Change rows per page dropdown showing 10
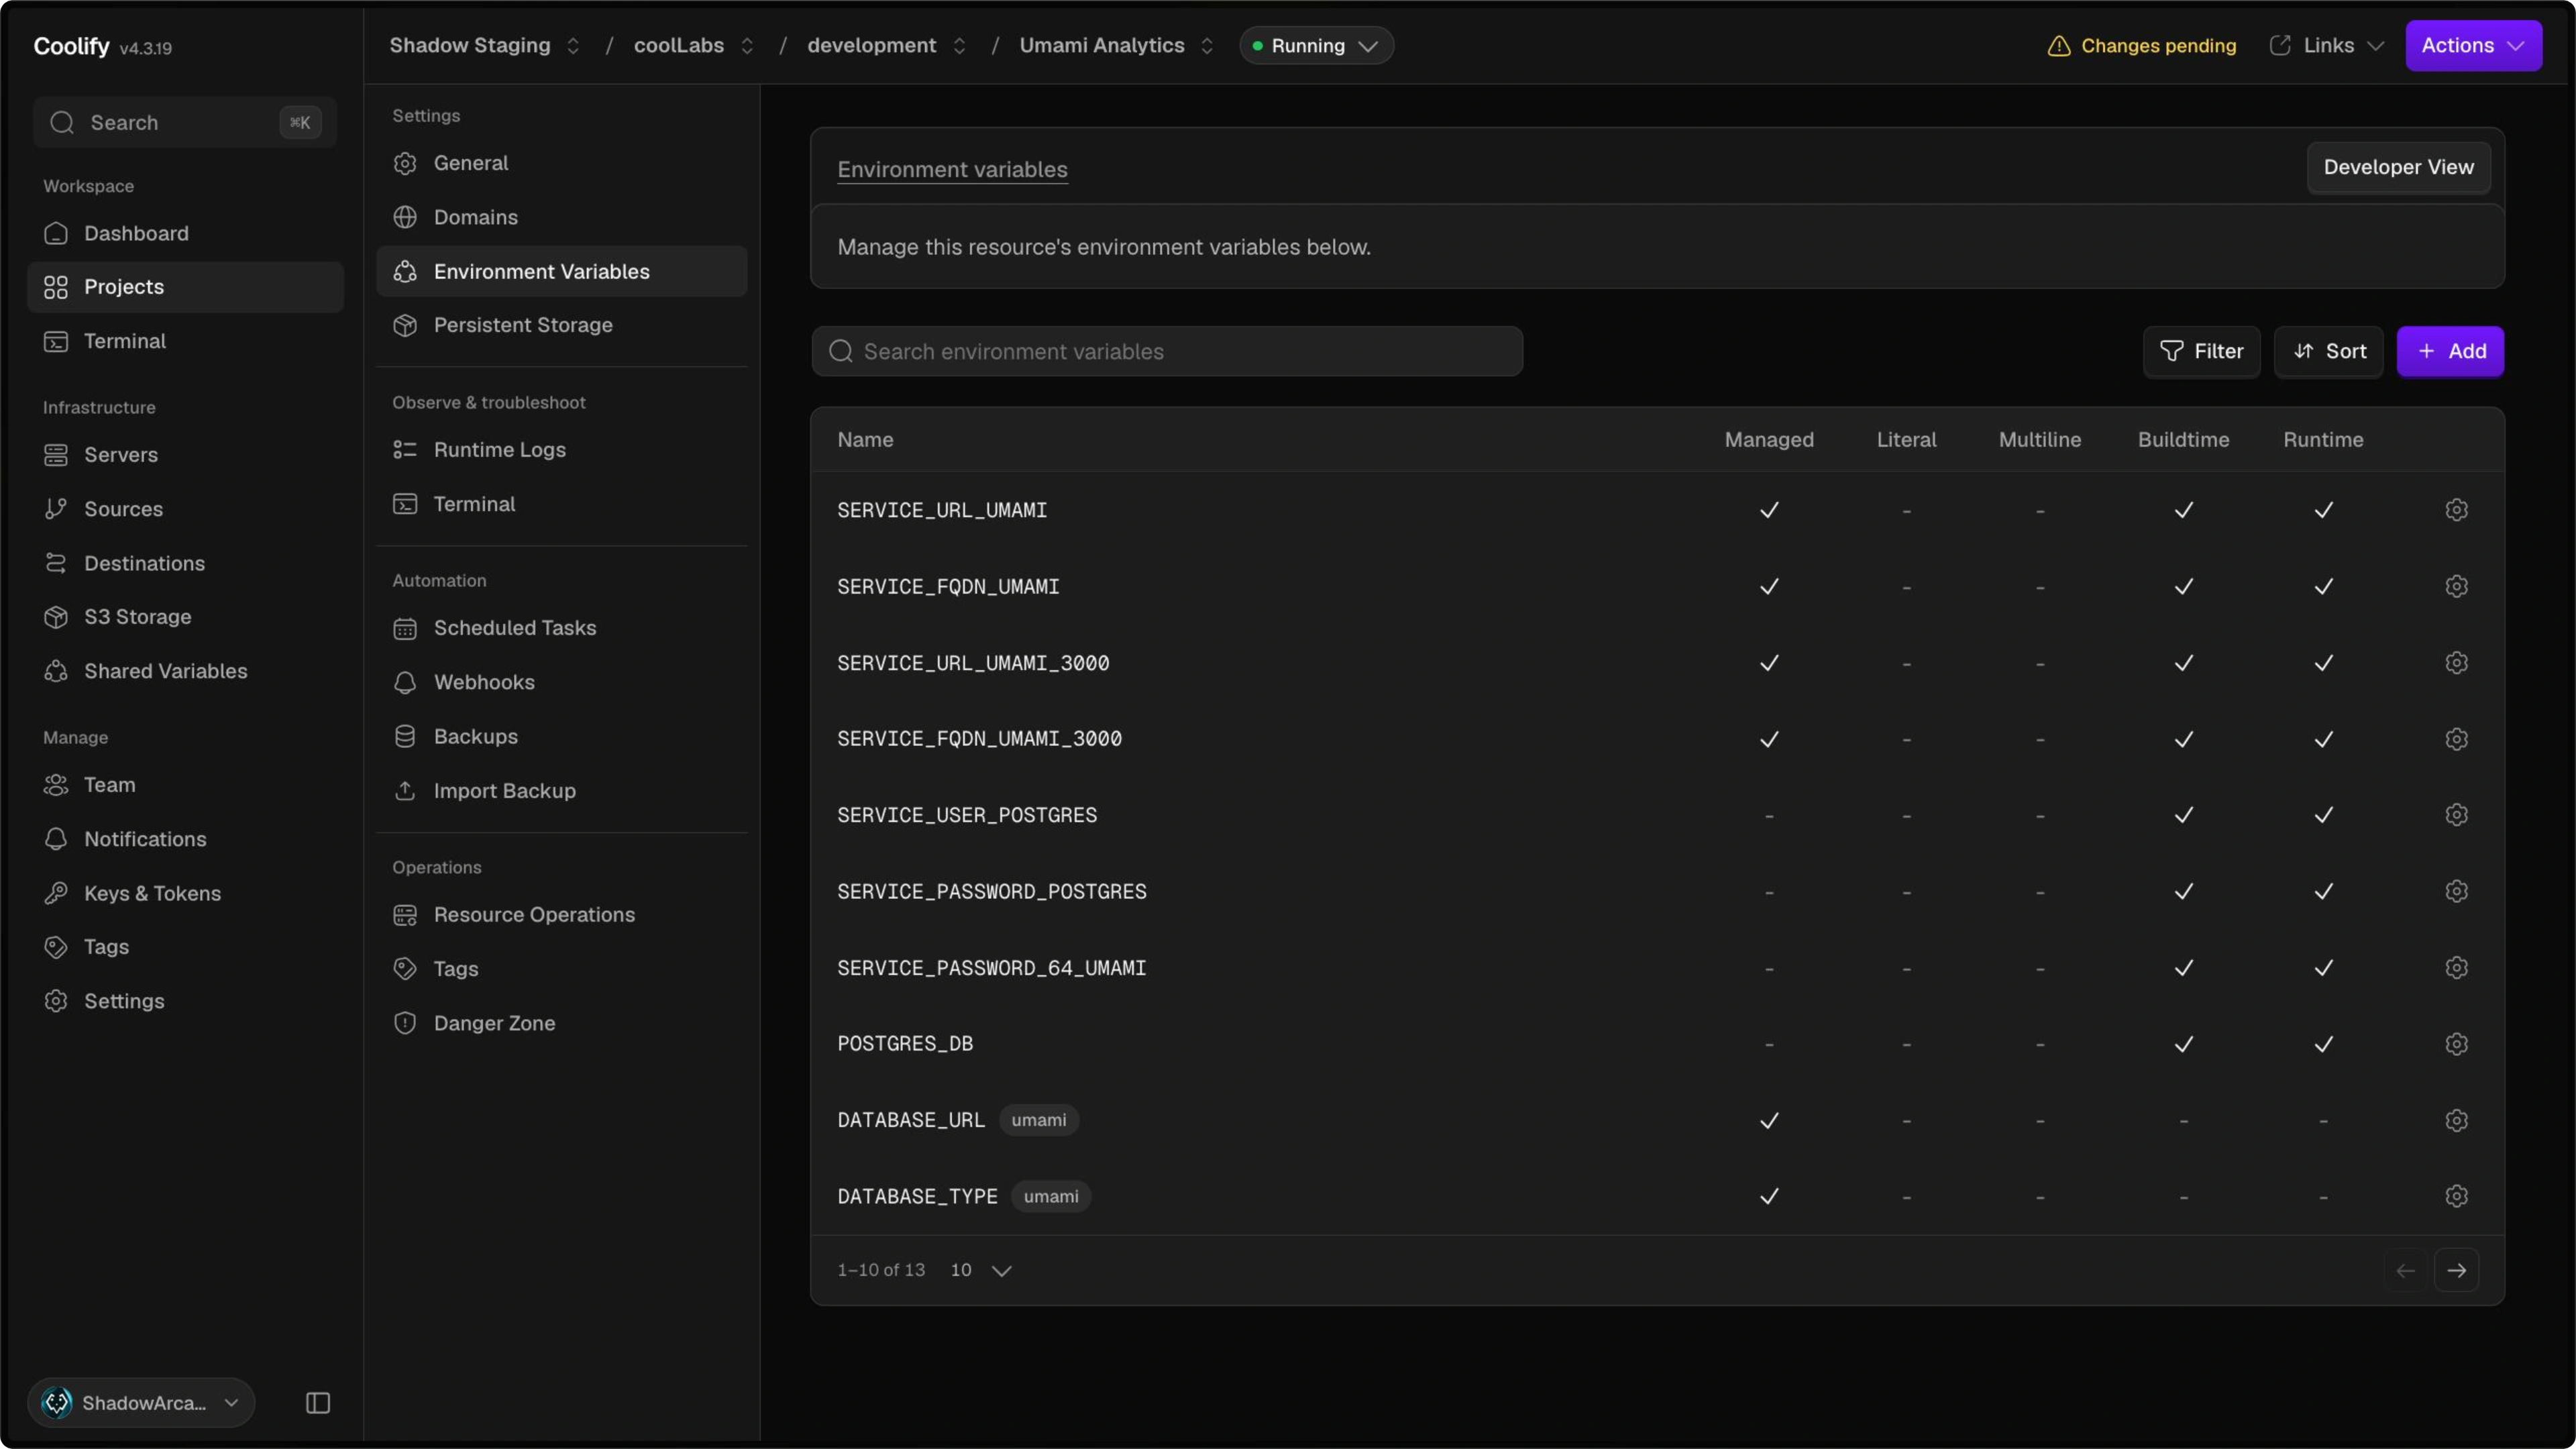Screen dimensions: 2576x1449 pos(981,1270)
